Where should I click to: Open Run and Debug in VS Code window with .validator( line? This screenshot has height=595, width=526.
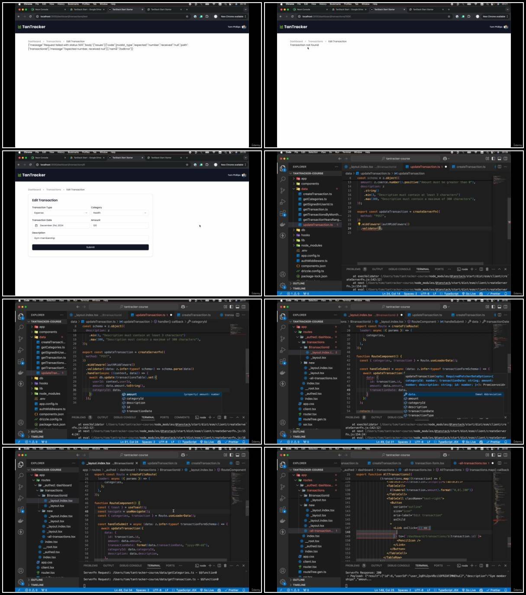point(283,202)
